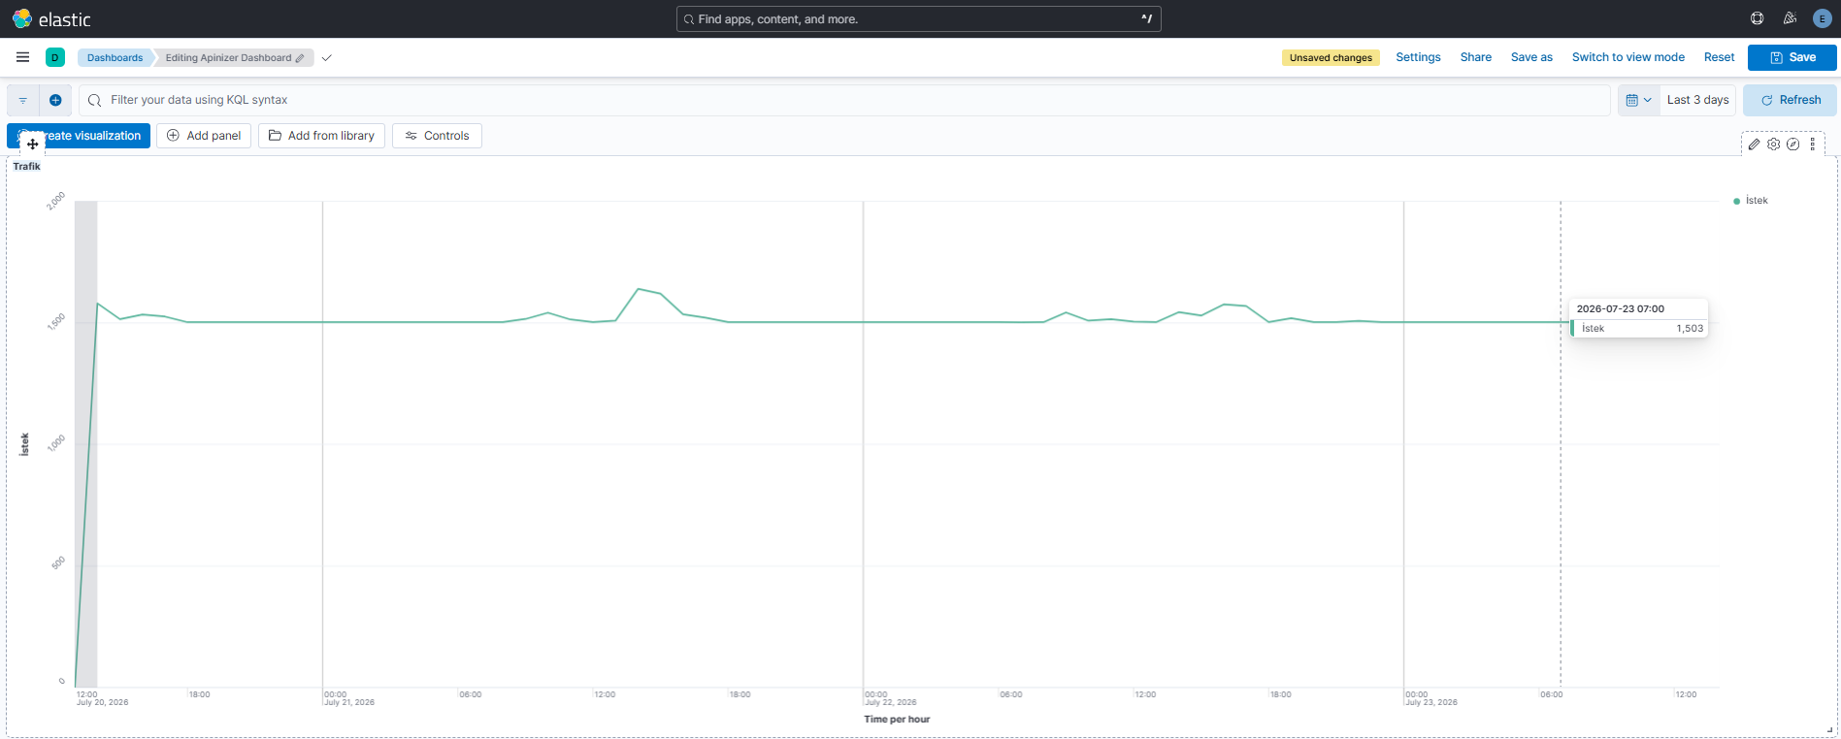Toggle the main navigation hamburger menu
This screenshot has height=739, width=1841.
coord(23,57)
